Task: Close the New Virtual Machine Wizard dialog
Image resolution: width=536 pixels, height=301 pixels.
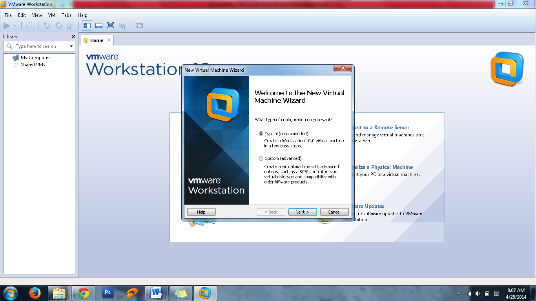Action: [x=343, y=69]
